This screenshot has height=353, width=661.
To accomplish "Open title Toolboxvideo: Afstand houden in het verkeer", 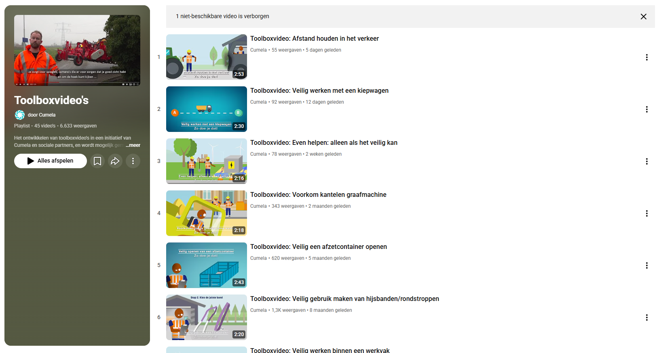I will click(x=315, y=39).
